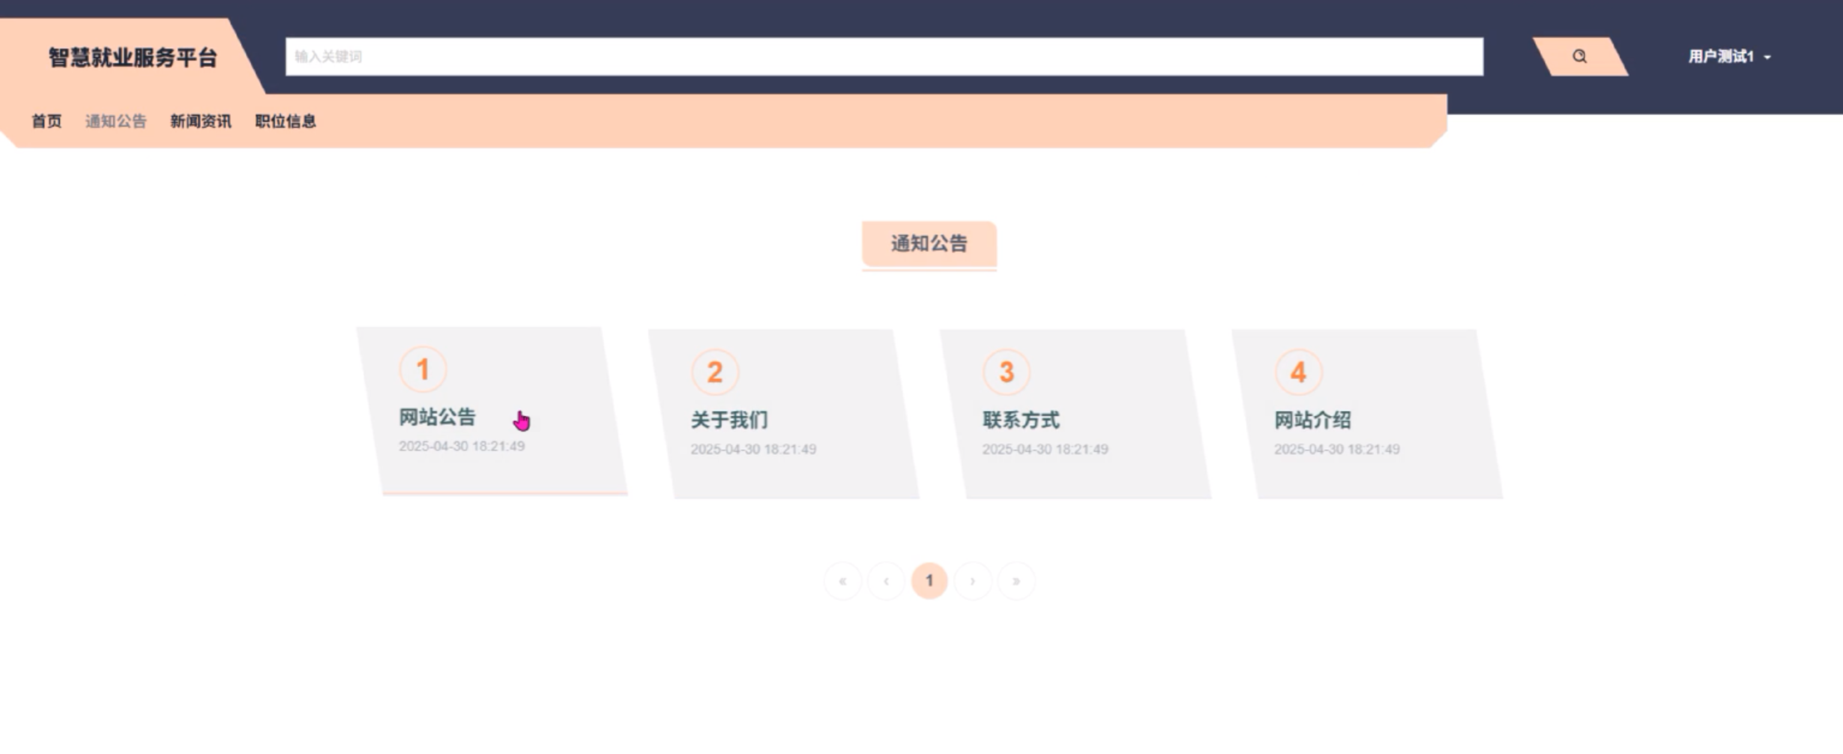Viewport: 1843px width, 754px height.
Task: Click the circled number 3 badge
Action: pos(1007,372)
